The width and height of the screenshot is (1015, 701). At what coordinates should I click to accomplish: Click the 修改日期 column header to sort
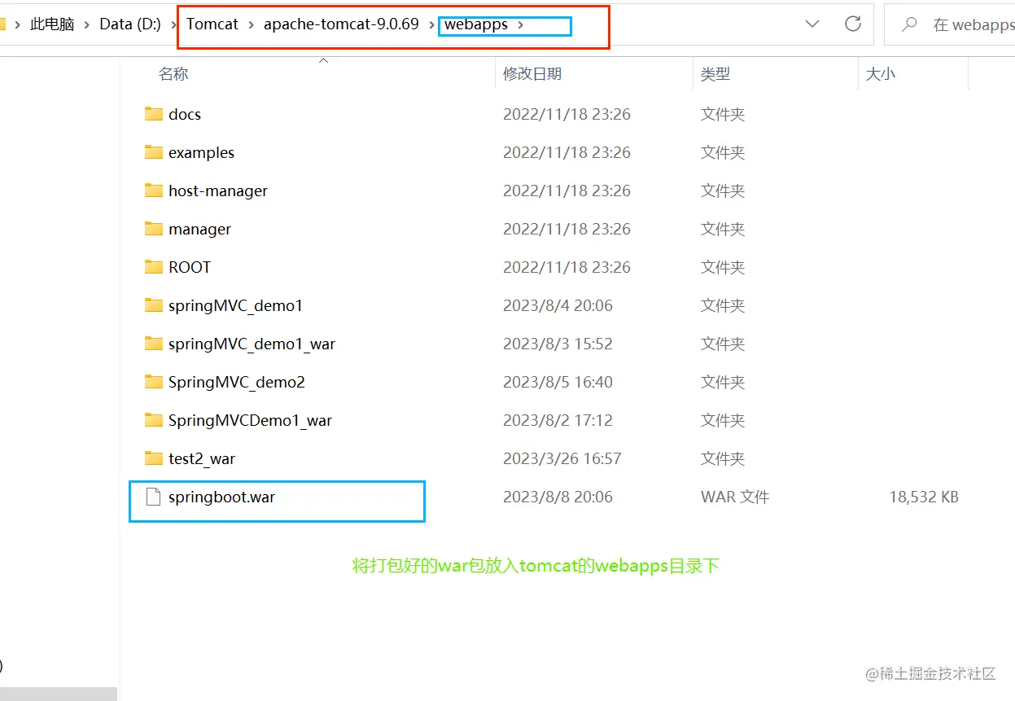532,73
